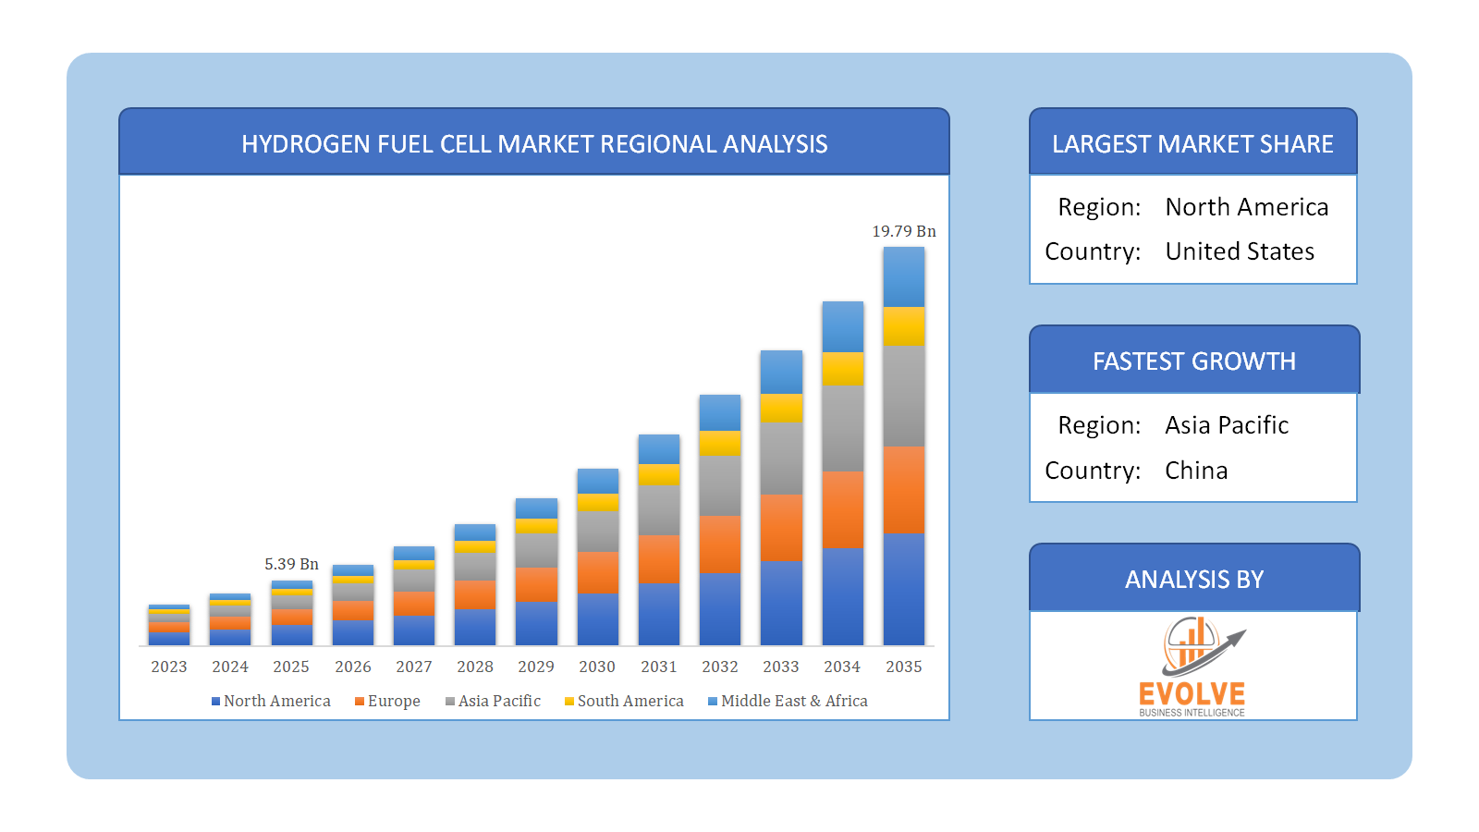Select the HYDROGEN FUEL CELL MARKET REGIONAL ANALYSIS header

pos(533,144)
